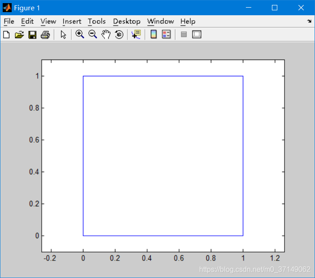This screenshot has height=278, width=315.
Task: Save the figure with the floppy disk icon
Action: tap(32, 35)
